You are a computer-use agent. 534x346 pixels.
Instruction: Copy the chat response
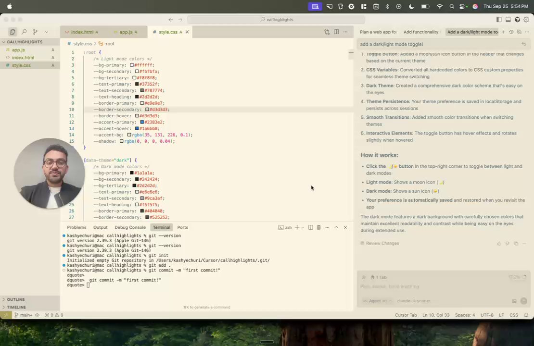[516, 244]
